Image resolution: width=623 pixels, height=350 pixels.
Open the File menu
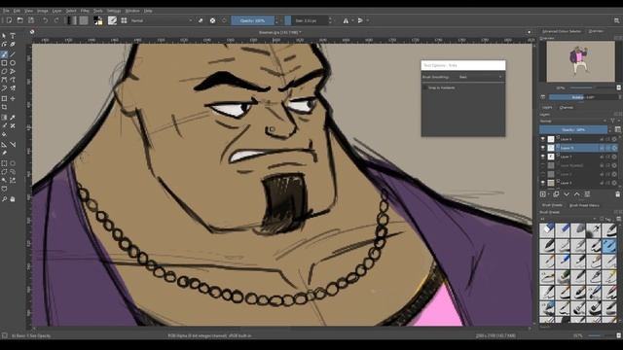(x=6, y=11)
